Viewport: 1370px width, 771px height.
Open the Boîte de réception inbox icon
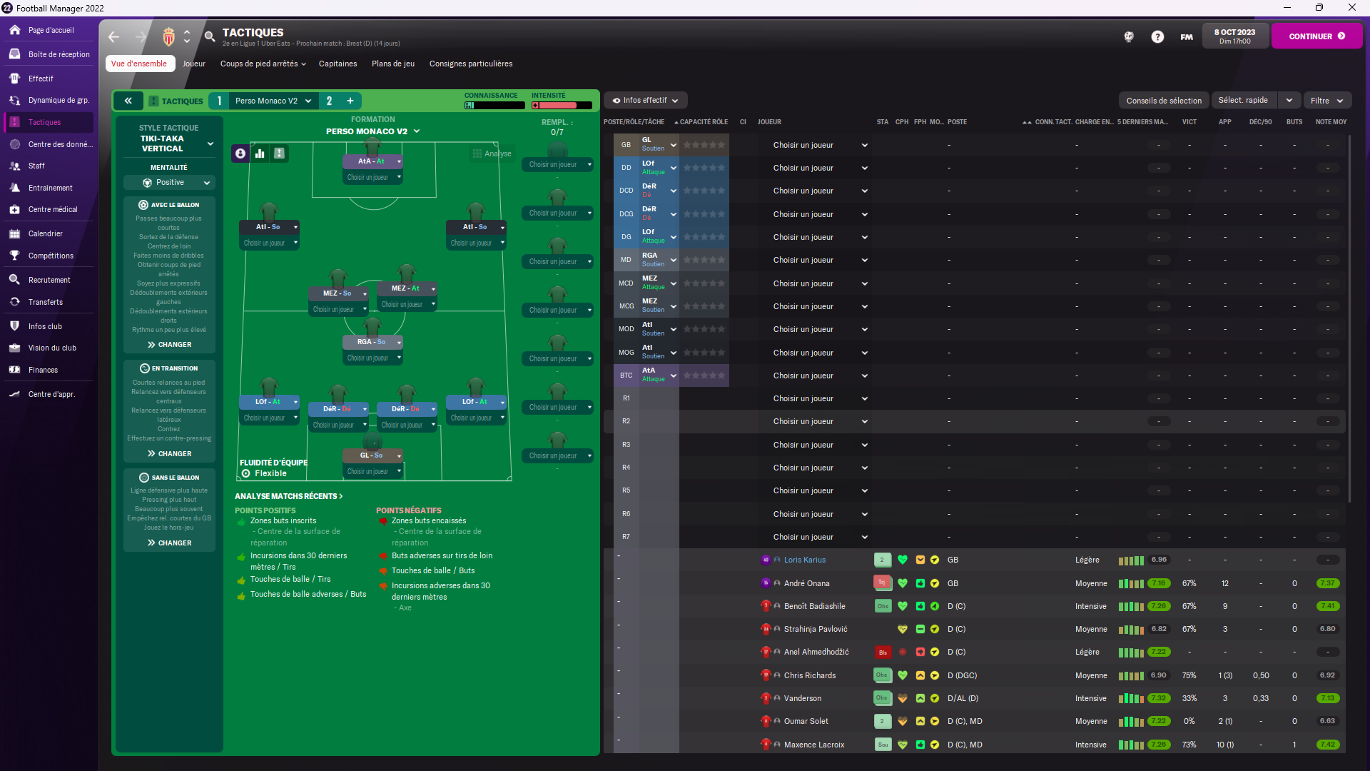point(15,54)
